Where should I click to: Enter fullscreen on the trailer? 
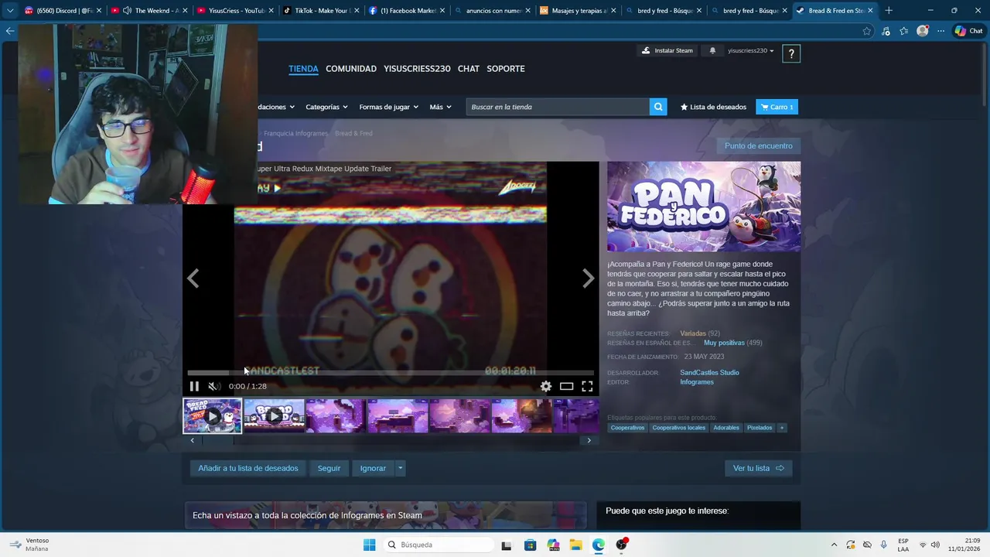[x=587, y=386]
